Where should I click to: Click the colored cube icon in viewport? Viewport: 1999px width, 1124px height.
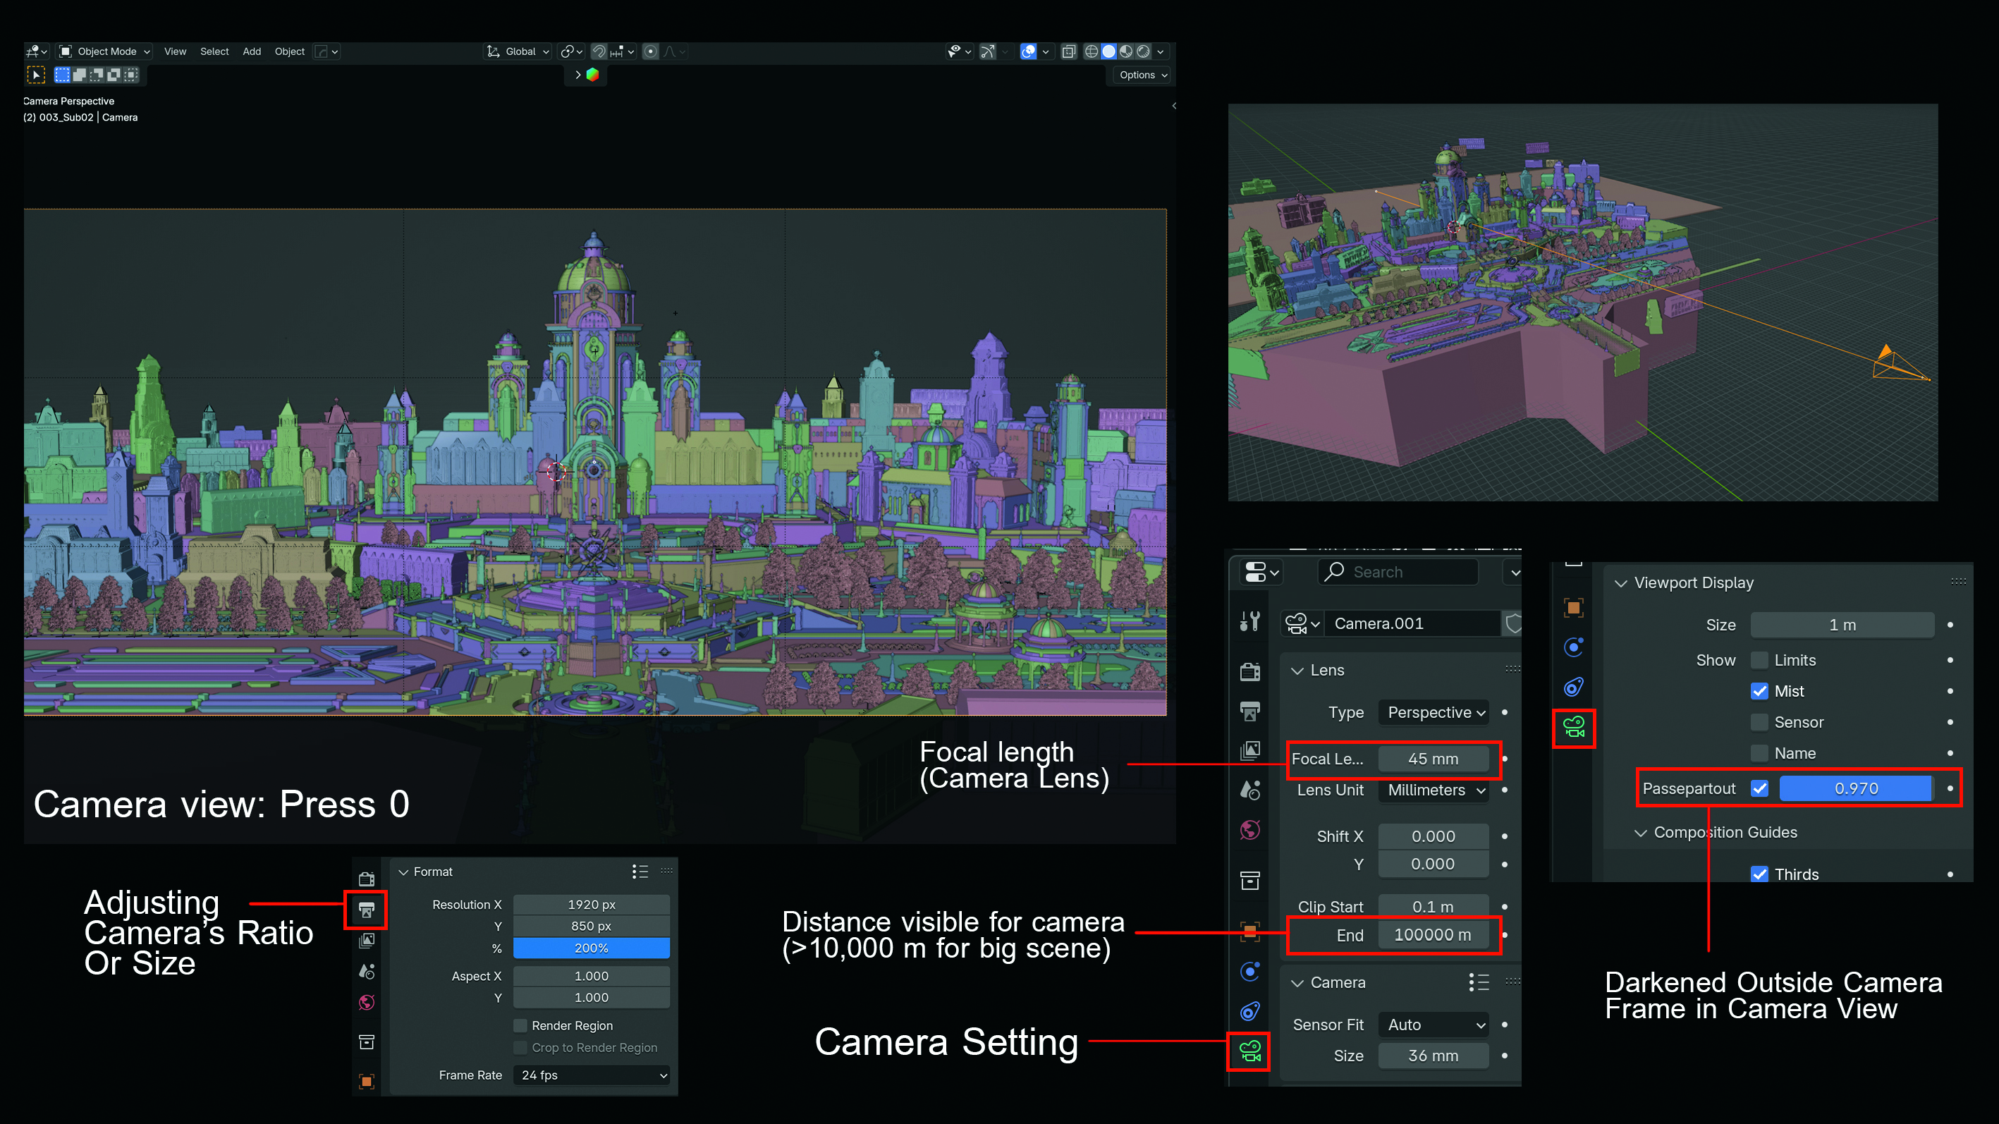(x=593, y=75)
